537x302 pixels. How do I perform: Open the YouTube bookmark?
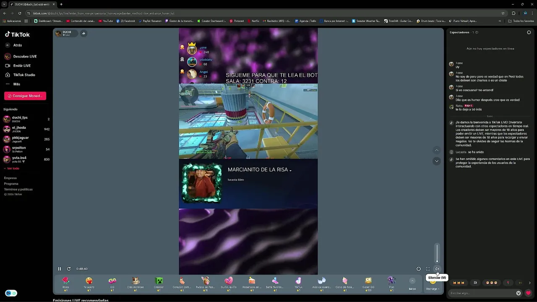(106, 21)
